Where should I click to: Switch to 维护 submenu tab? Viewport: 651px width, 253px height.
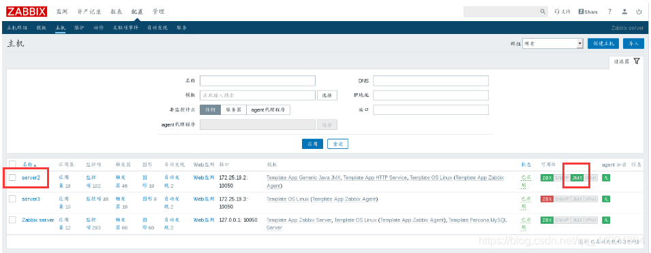click(79, 28)
